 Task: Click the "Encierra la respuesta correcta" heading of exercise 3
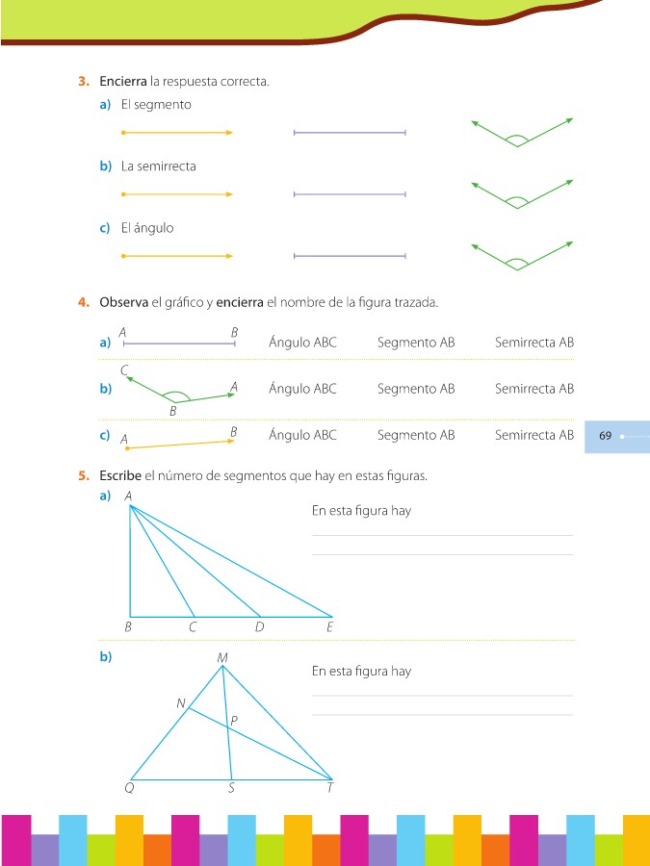(x=183, y=82)
